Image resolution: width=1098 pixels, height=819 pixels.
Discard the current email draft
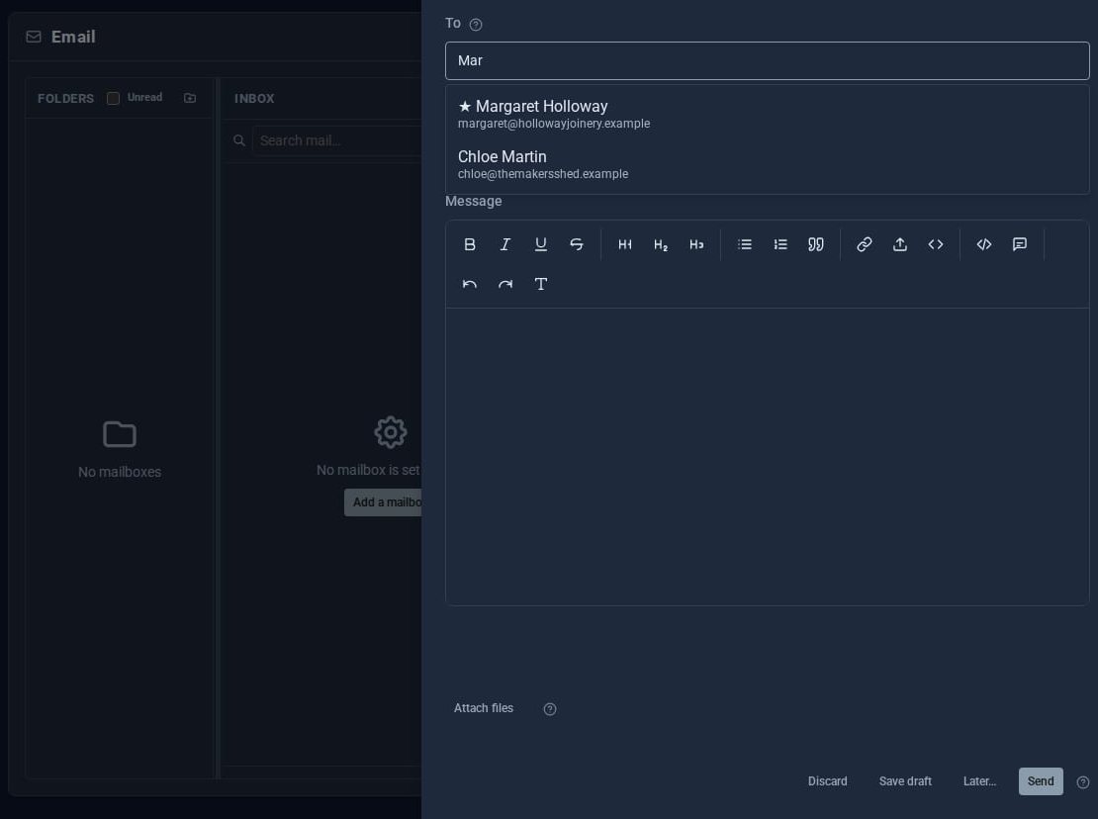[827, 781]
